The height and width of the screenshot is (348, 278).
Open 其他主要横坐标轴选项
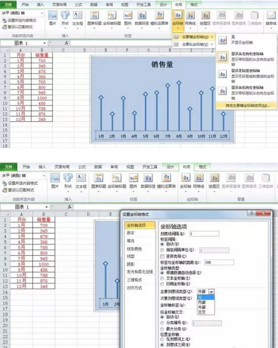pyautogui.click(x=246, y=105)
